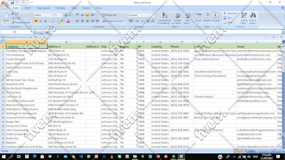This screenshot has height=160, width=285.
Task: Toggle Underline formatting
Action: [46, 21]
